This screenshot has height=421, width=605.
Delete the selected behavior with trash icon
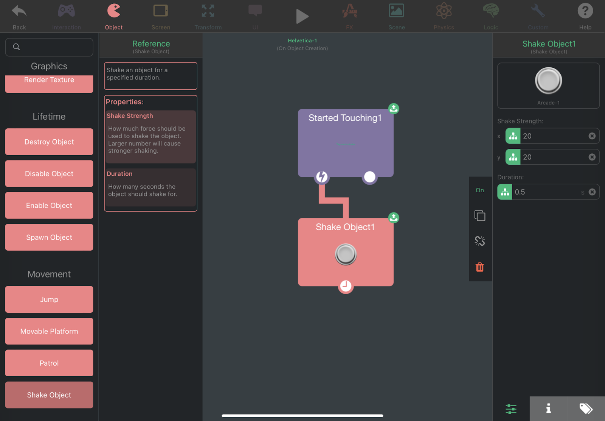tap(480, 267)
